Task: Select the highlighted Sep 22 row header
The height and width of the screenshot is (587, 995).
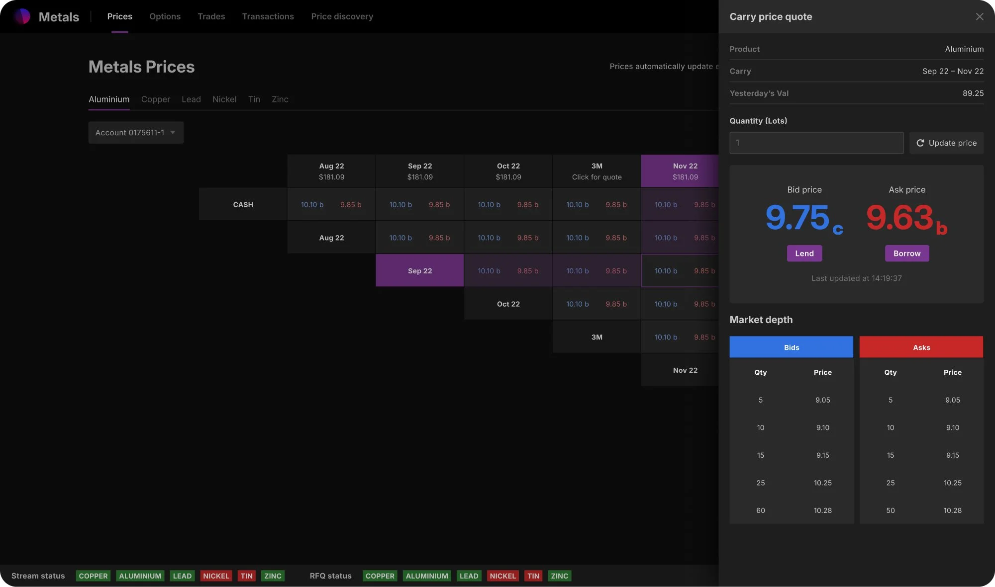Action: (419, 270)
